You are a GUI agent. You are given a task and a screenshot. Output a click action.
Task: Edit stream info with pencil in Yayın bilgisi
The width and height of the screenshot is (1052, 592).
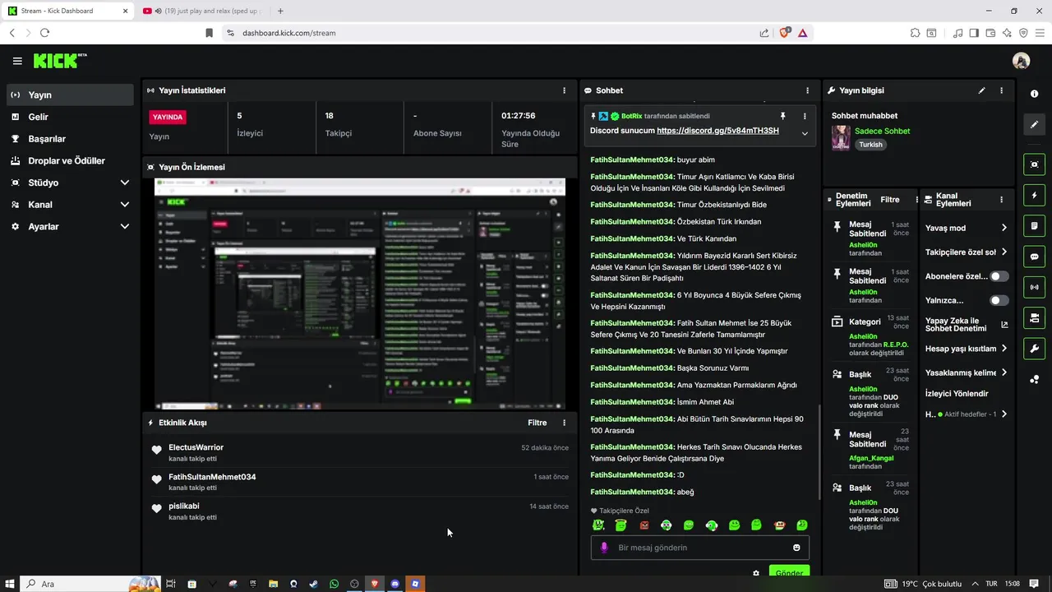pos(981,90)
